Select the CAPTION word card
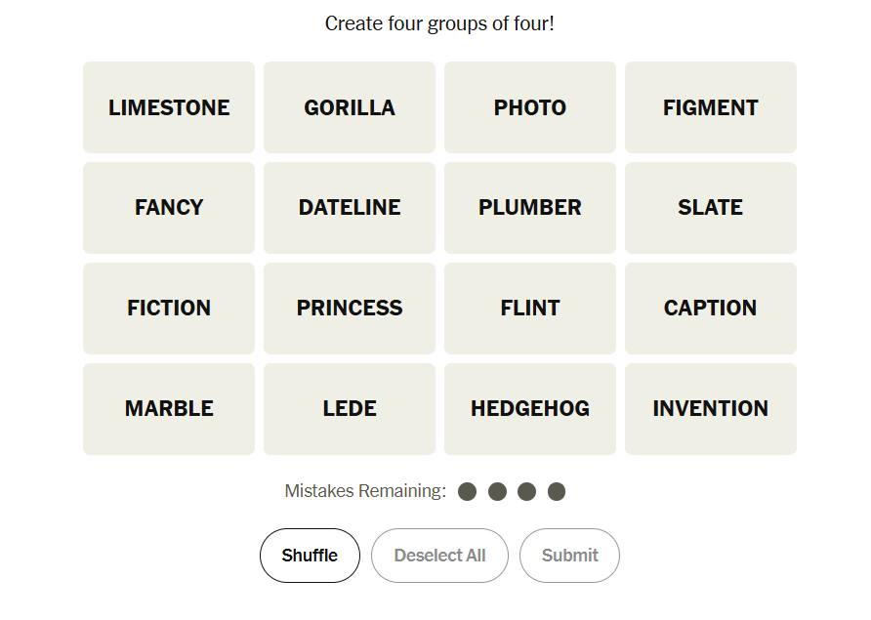871x620 pixels. point(711,309)
